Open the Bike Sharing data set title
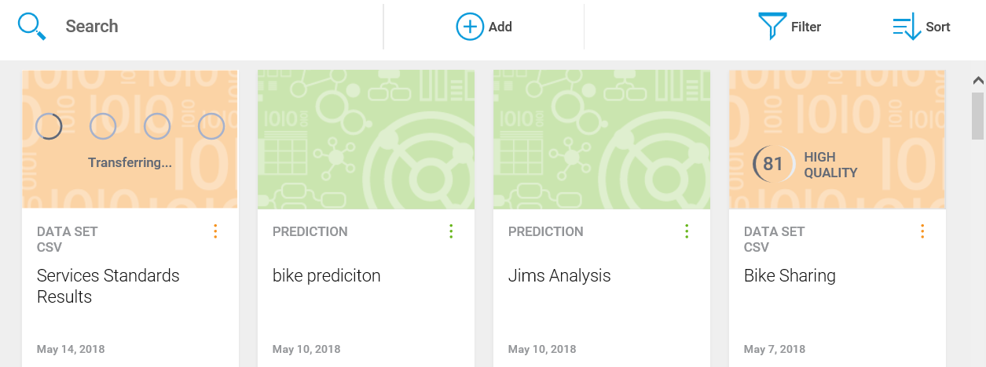Image resolution: width=986 pixels, height=367 pixels. click(x=790, y=276)
